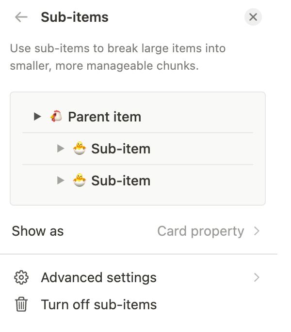Close the Sub-items panel with X

click(x=253, y=17)
